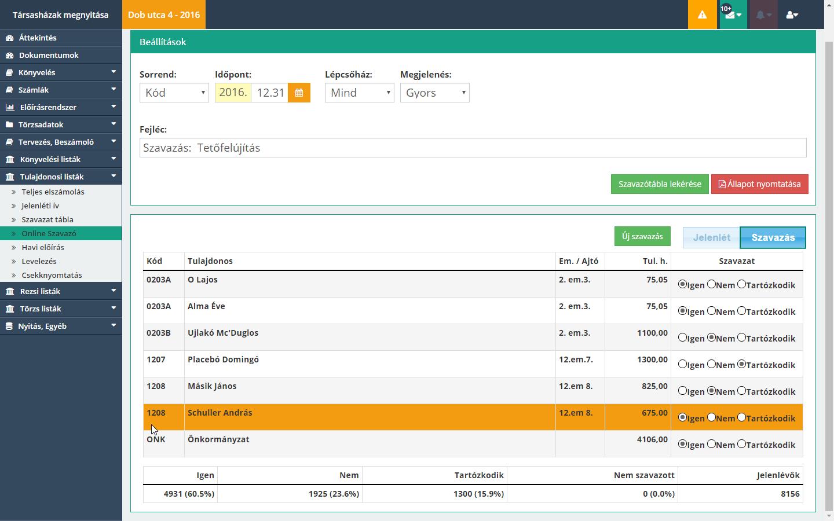Click the red Állapot nyomtatása button
Image resolution: width=834 pixels, height=521 pixels.
click(759, 184)
